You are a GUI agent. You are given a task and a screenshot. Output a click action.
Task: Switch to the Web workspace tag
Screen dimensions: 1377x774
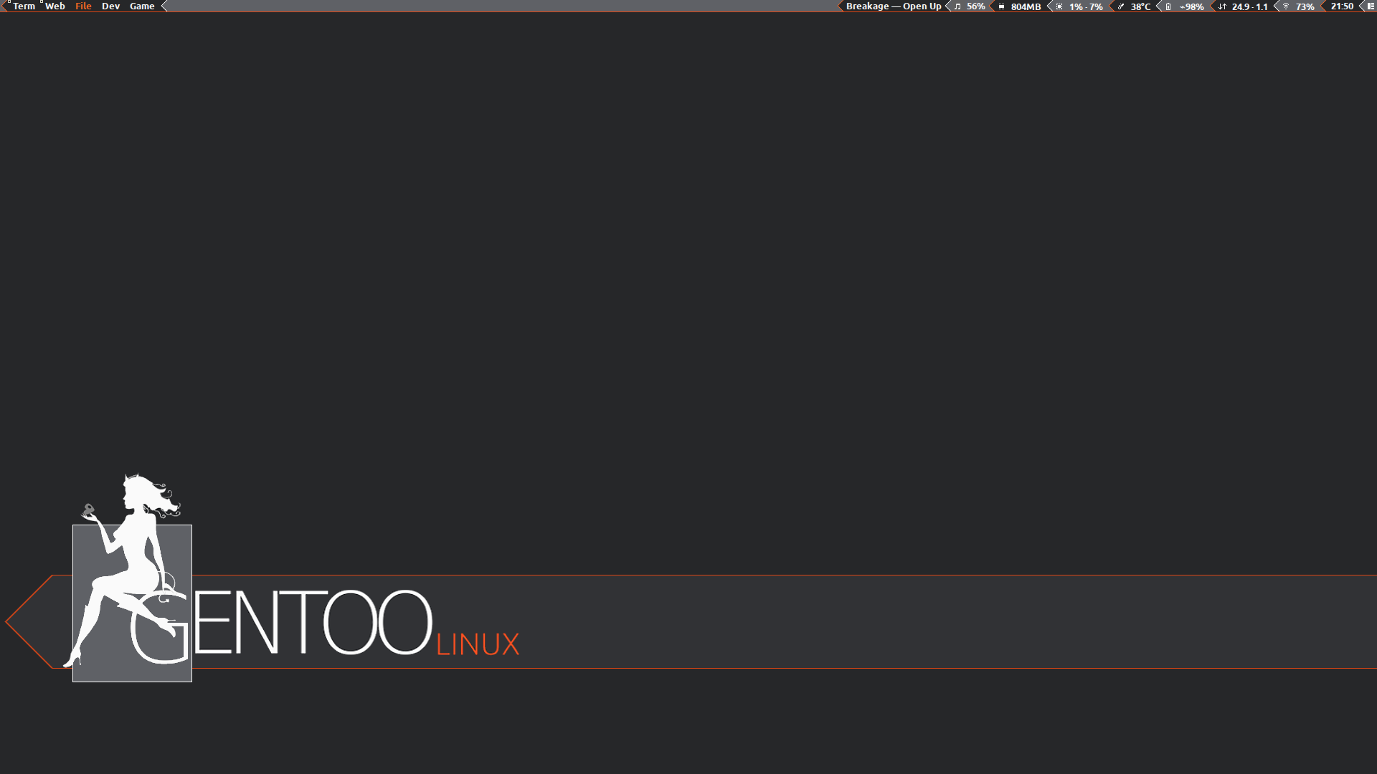(x=55, y=6)
